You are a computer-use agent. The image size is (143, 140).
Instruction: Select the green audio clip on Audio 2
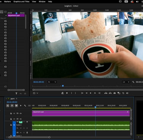(x=81, y=126)
